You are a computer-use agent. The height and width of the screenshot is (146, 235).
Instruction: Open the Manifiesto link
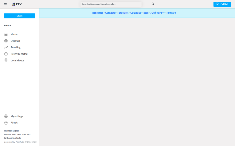tap(98, 13)
